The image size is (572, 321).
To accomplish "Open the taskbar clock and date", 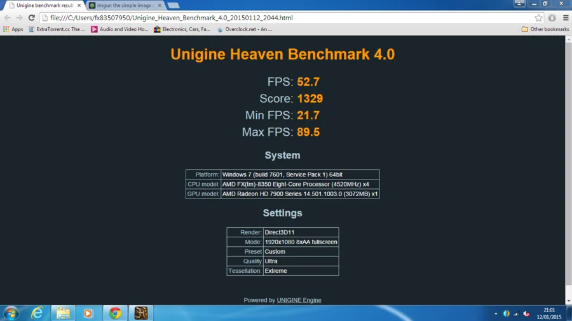I will (549, 313).
